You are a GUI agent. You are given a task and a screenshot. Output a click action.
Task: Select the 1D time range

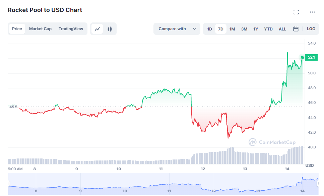[209, 29]
